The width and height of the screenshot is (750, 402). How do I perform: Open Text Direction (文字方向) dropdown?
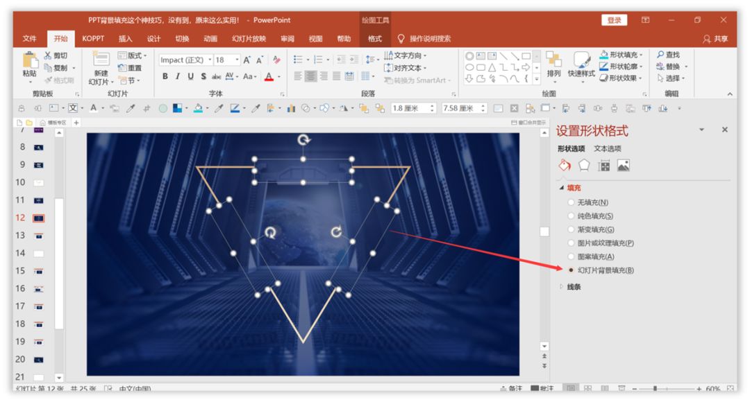[x=406, y=55]
